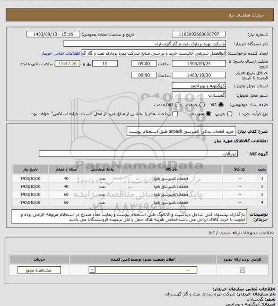
Task: Click the واحد شمارش column header
Action: pyautogui.click(x=102, y=169)
